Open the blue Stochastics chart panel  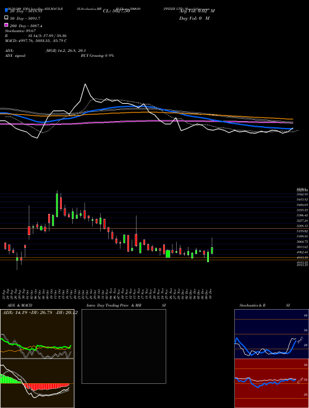[271, 334]
